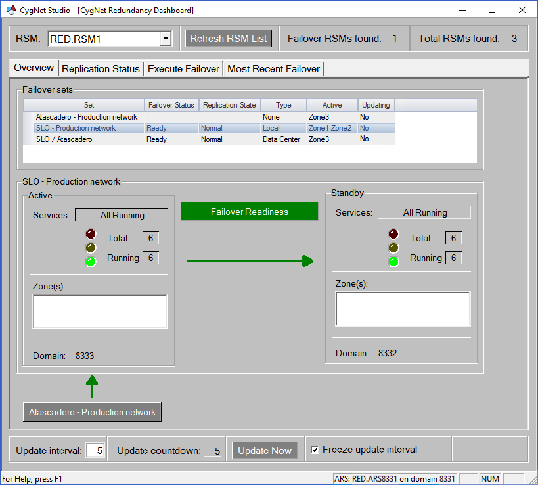
Task: Click the Update Now button
Action: [x=265, y=451]
